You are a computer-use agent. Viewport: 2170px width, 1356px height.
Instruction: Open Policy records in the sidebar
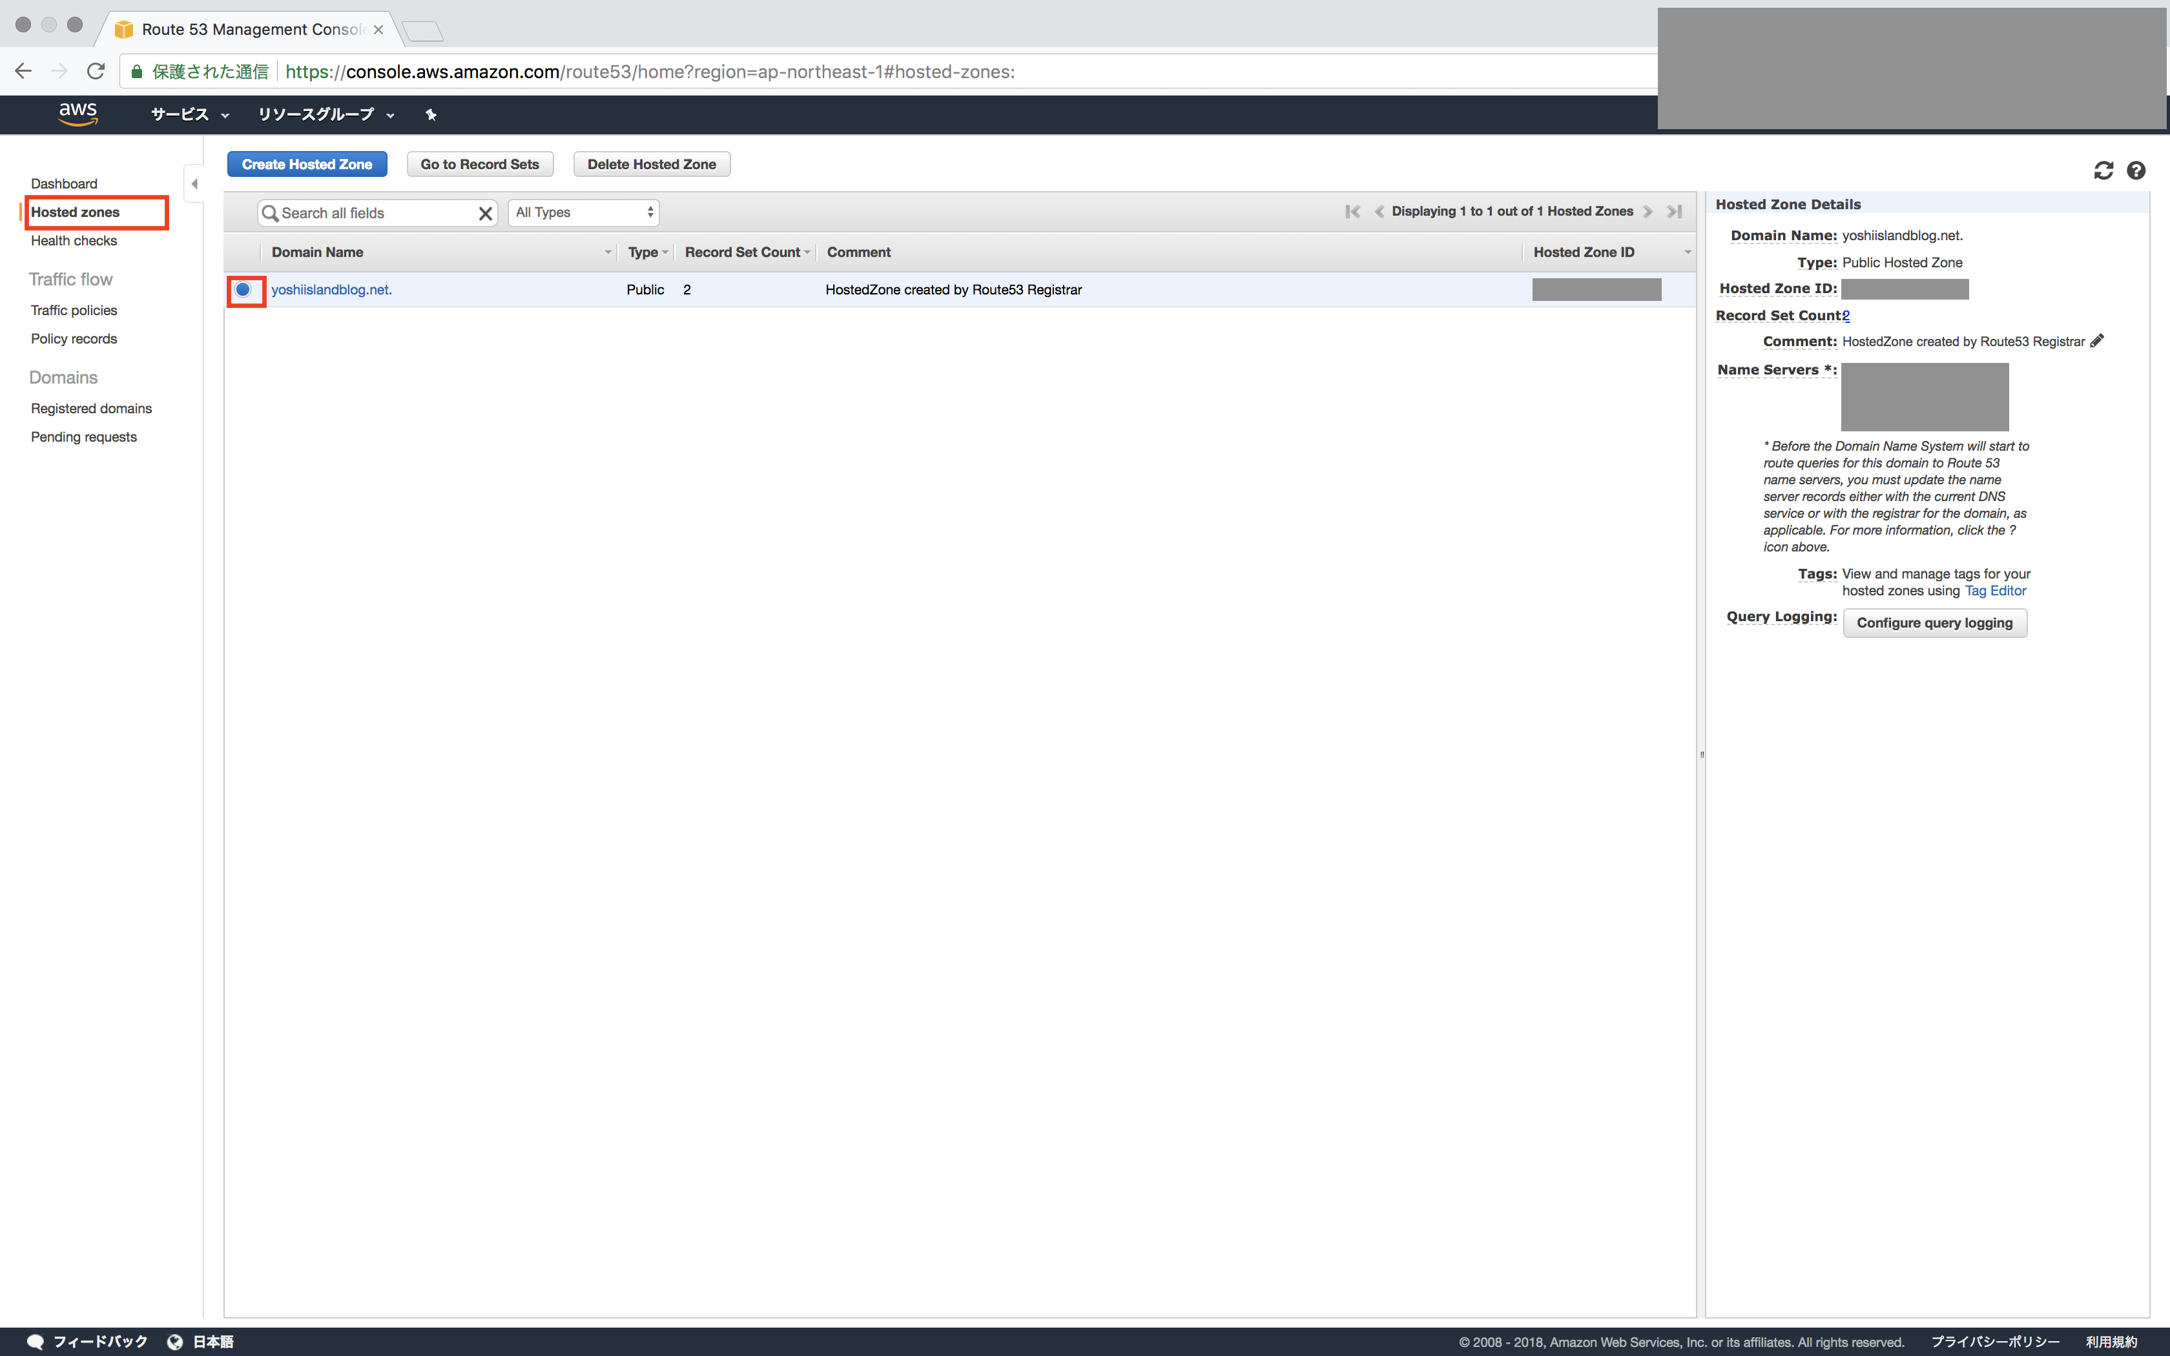[x=74, y=339]
